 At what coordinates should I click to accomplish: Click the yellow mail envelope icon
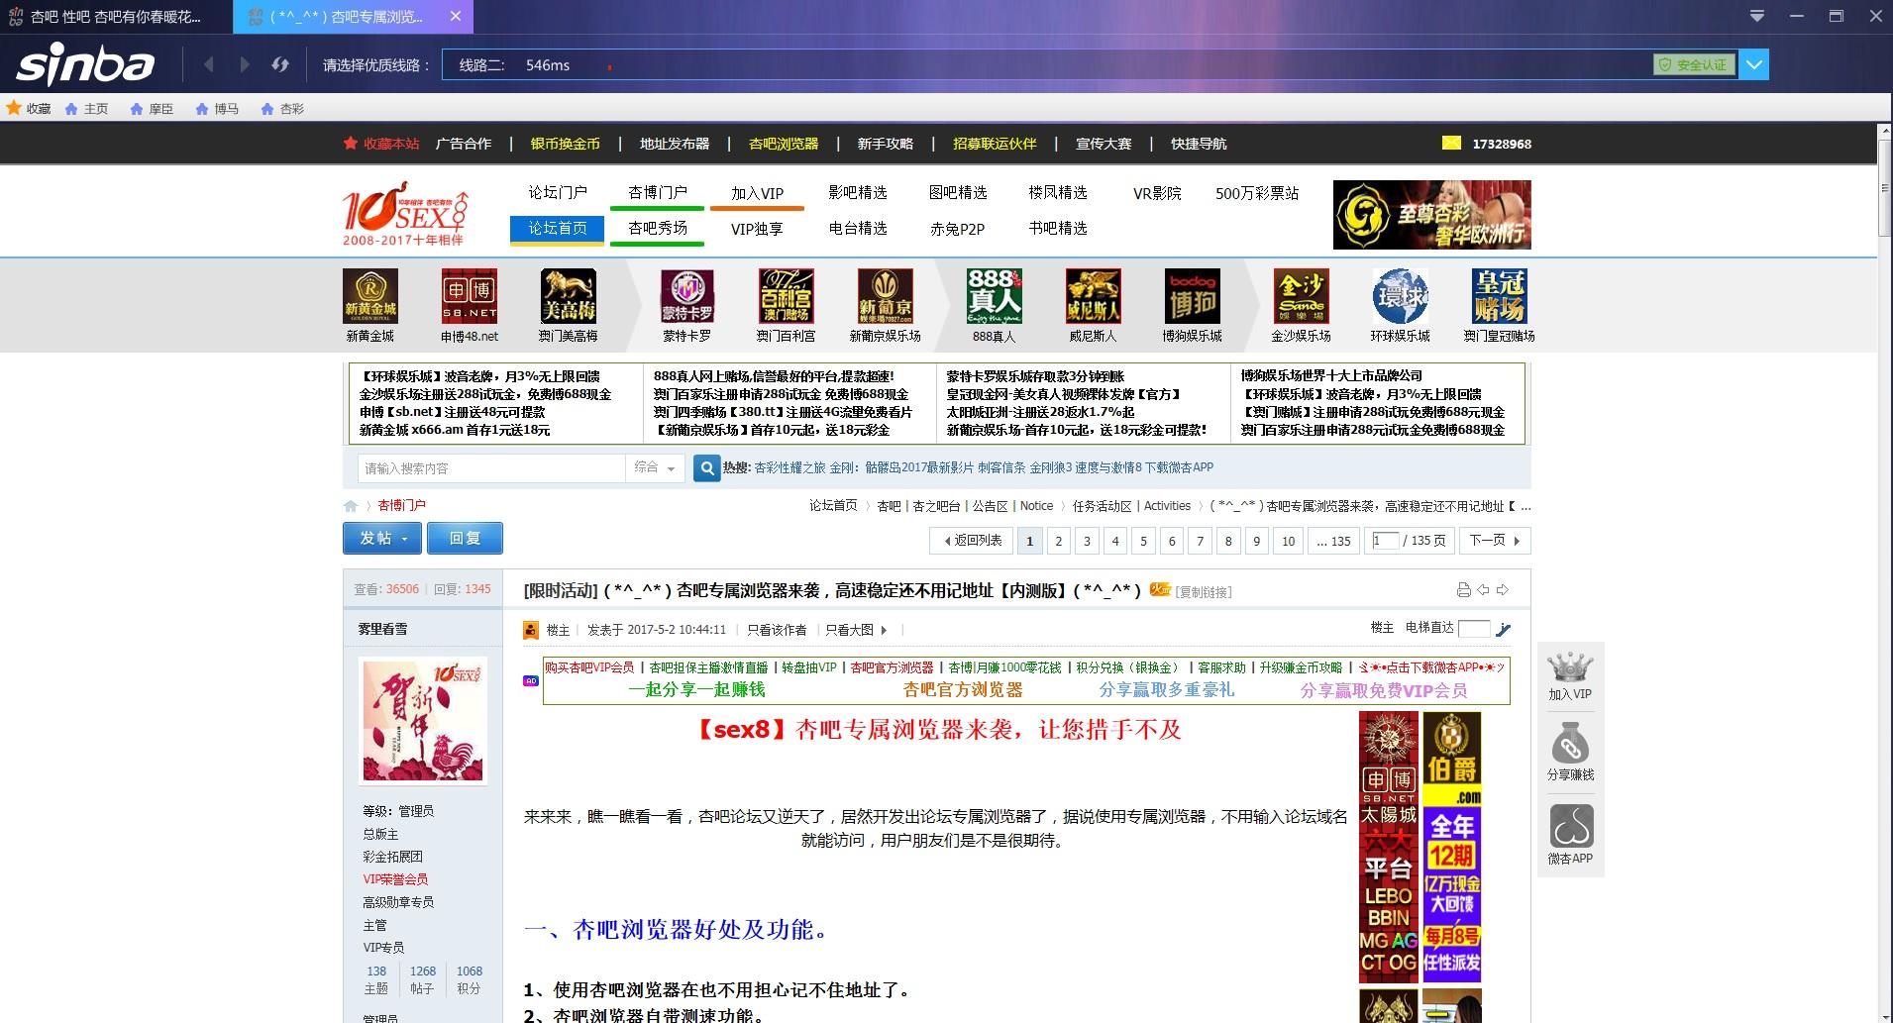tap(1451, 144)
